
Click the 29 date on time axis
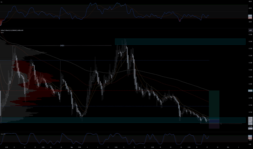tap(218, 147)
